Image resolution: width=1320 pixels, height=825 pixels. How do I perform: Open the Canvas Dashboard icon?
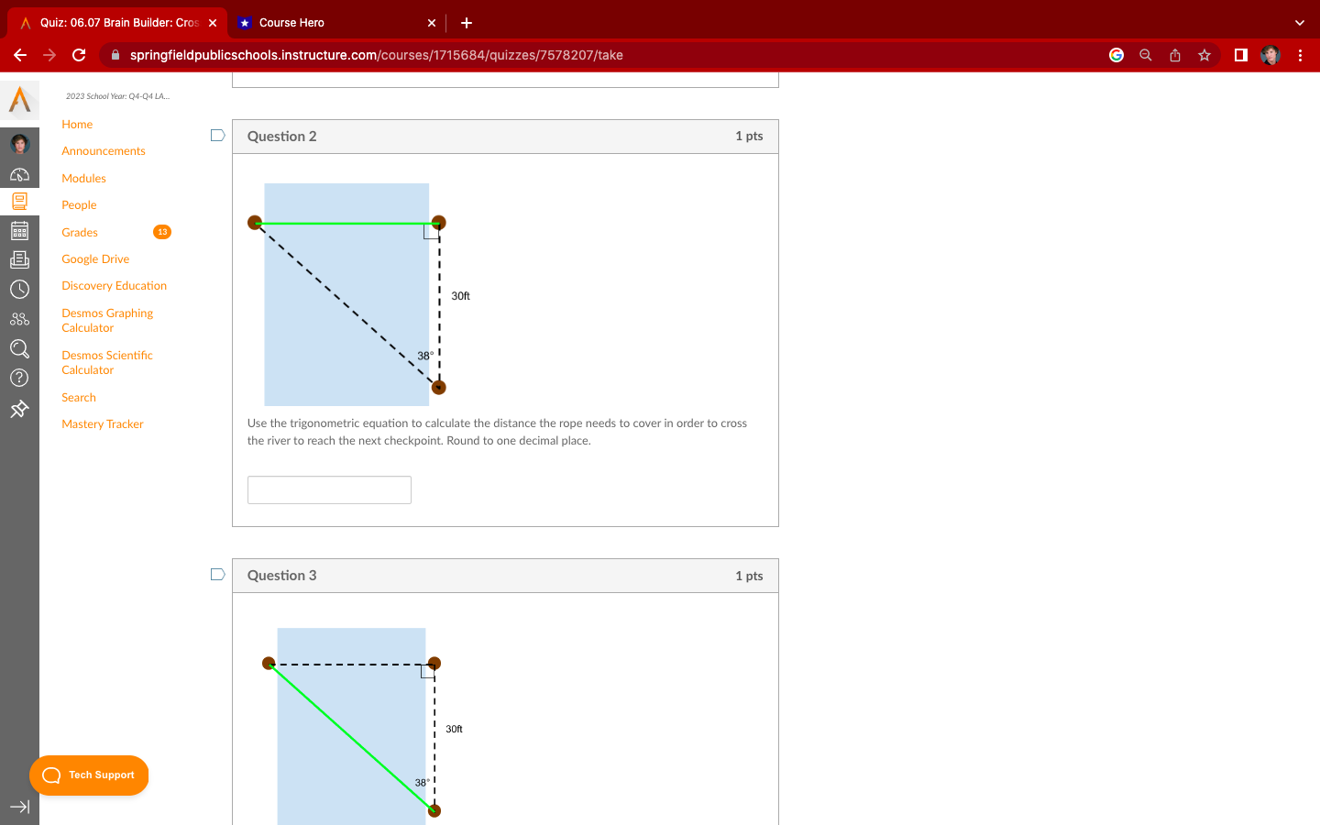[19, 174]
